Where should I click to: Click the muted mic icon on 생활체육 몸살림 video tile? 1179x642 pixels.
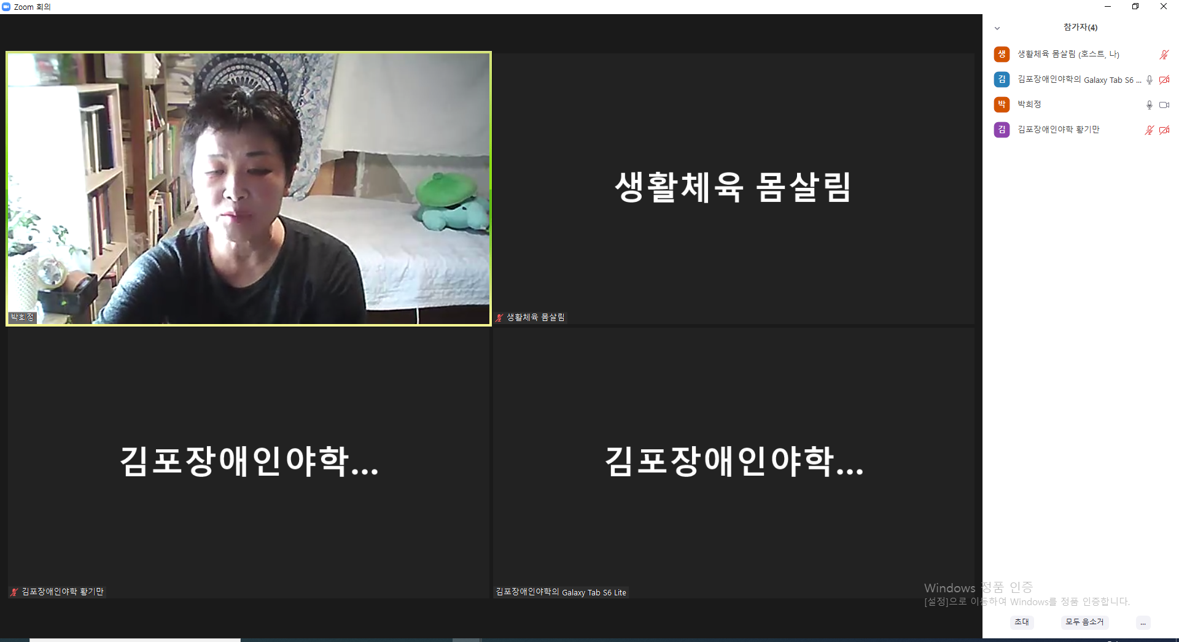(500, 317)
